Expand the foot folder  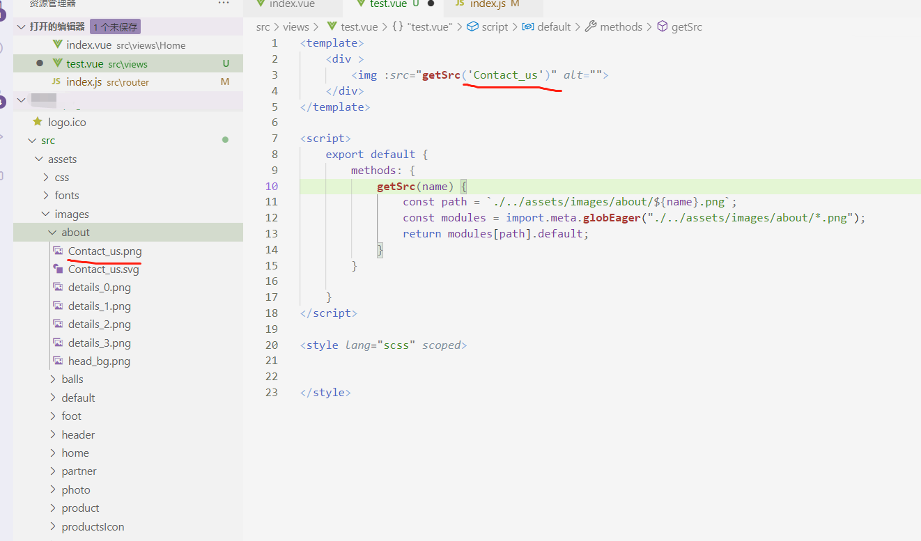coord(53,416)
